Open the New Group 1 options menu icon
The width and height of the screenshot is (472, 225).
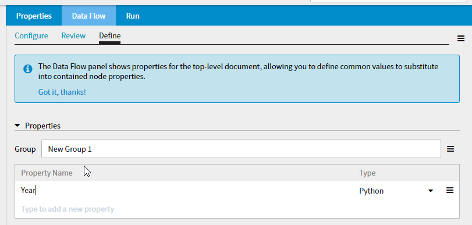coord(450,149)
